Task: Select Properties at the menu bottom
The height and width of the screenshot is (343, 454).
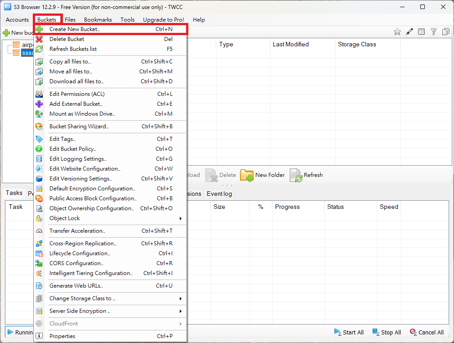Action: 110,336
